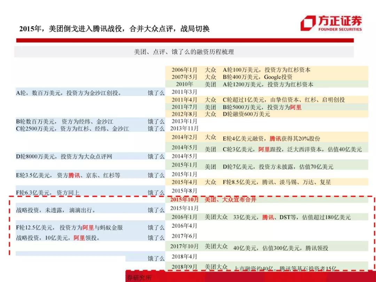Viewport: 376px width, 282px height.
Task: Select the 滴滴出行 战略投资 entry
Action: (x=91, y=210)
